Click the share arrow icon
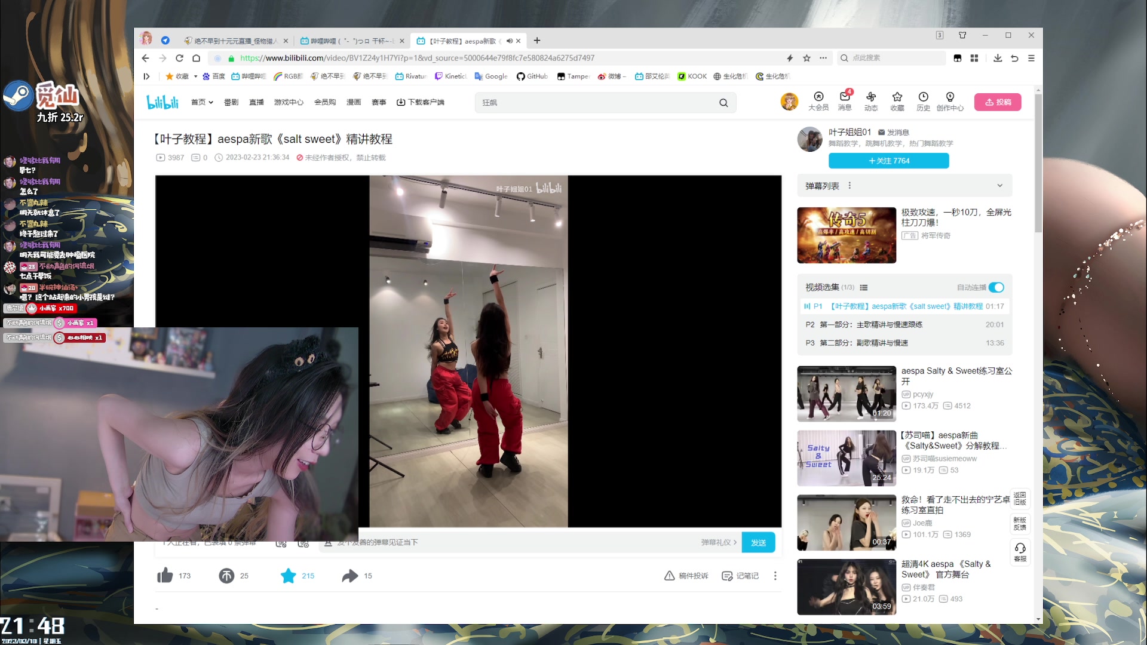 350,576
